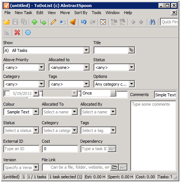
Task: Click the orange reminder bell icon
Action: tap(73, 22)
